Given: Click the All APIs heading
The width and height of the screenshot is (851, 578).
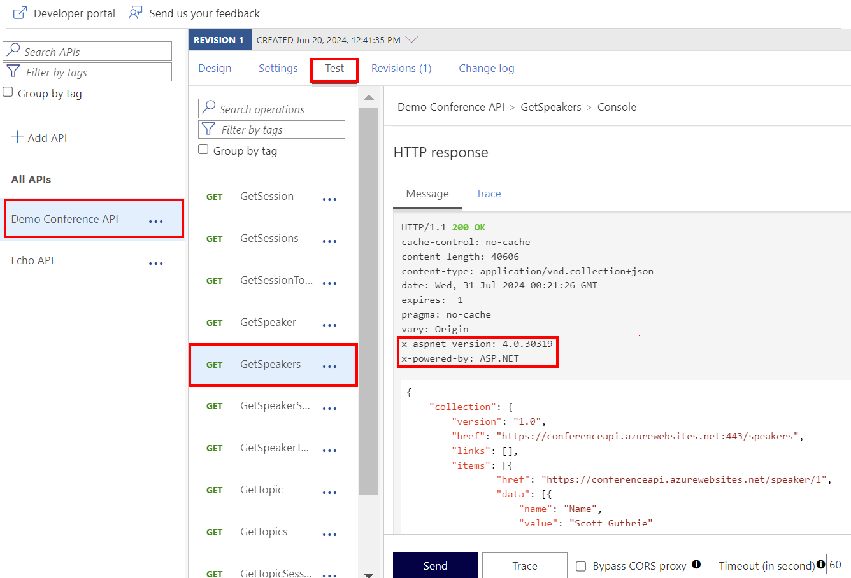Looking at the screenshot, I should (x=31, y=180).
